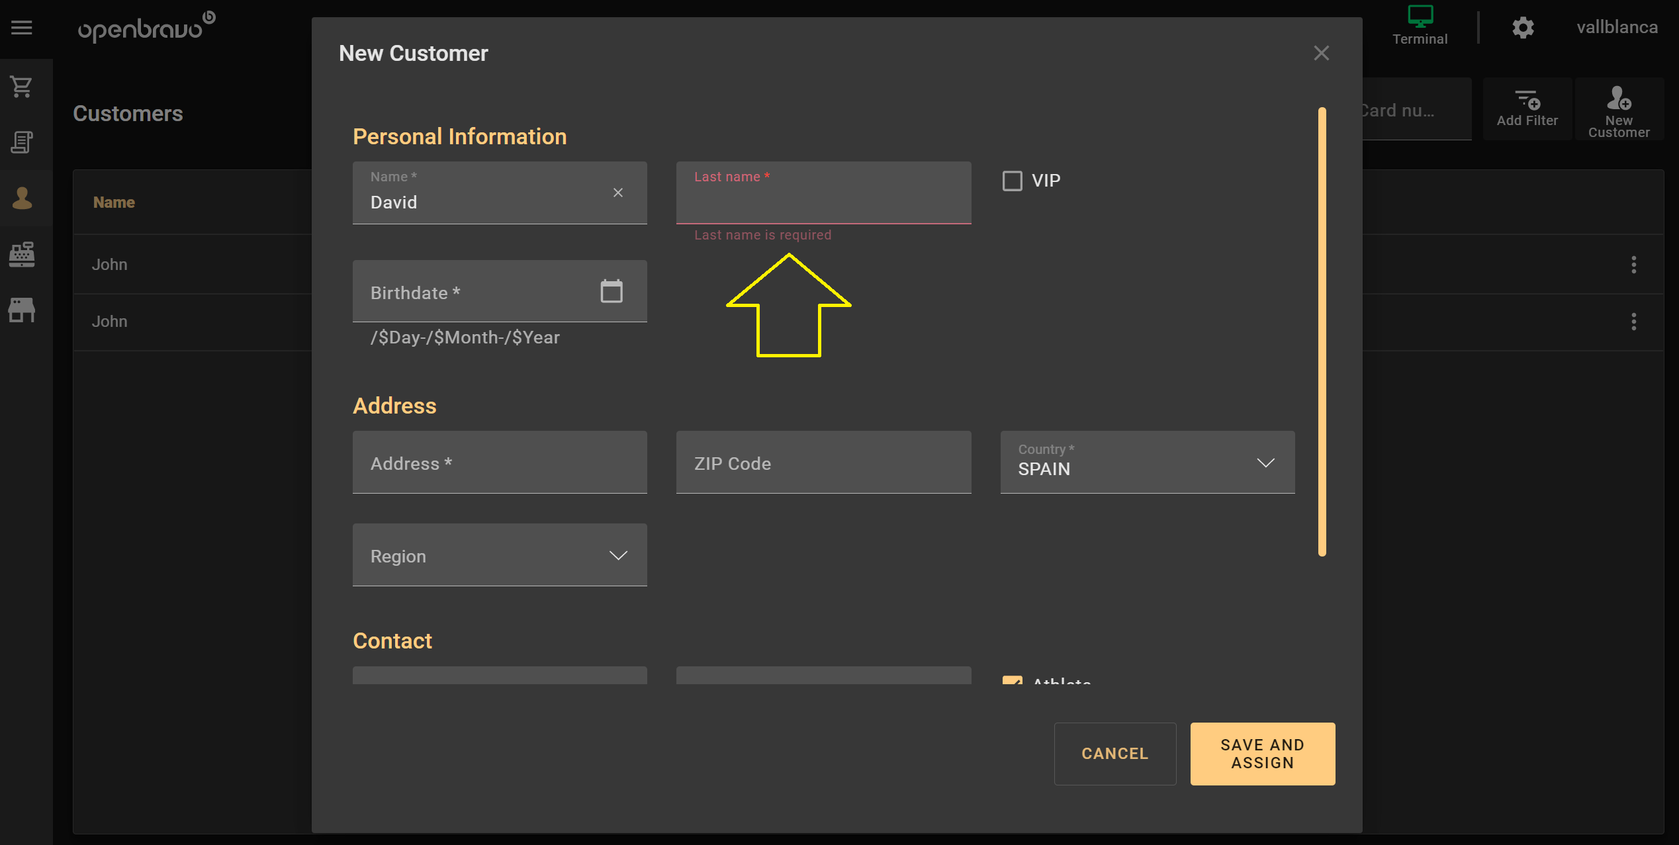Open the receipts sidebar icon
Image resolution: width=1679 pixels, height=845 pixels.
(21, 142)
